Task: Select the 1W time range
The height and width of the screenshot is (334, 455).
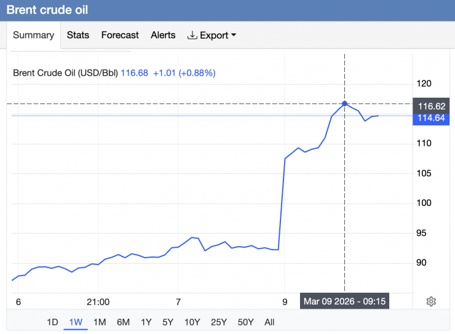Action: pos(76,322)
